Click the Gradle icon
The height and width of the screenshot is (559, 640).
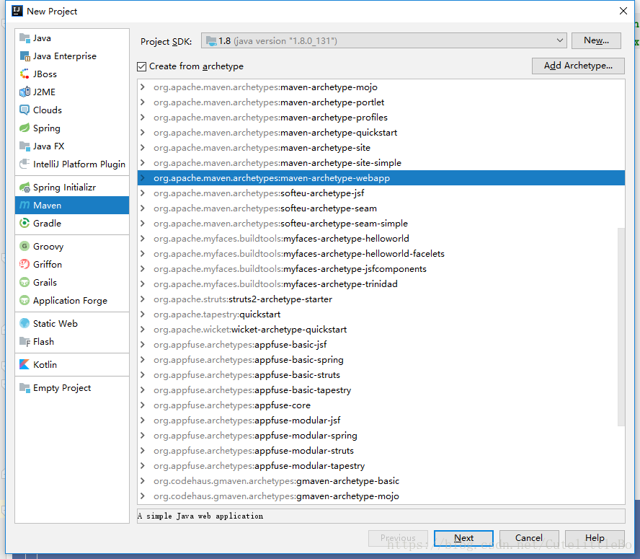coord(25,223)
